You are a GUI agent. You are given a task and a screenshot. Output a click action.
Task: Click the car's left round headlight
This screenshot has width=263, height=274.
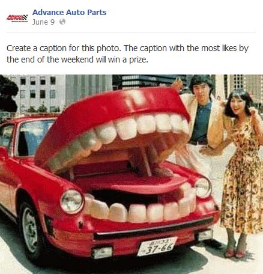(71, 201)
